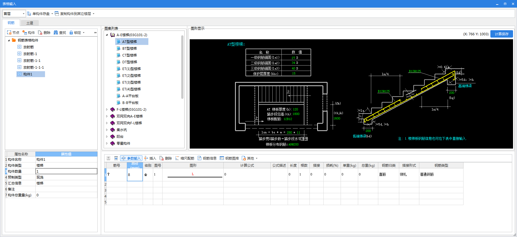The image size is (517, 237).
Task: Expand F-L楼梯(03G101-2) group
Action: pos(107,109)
